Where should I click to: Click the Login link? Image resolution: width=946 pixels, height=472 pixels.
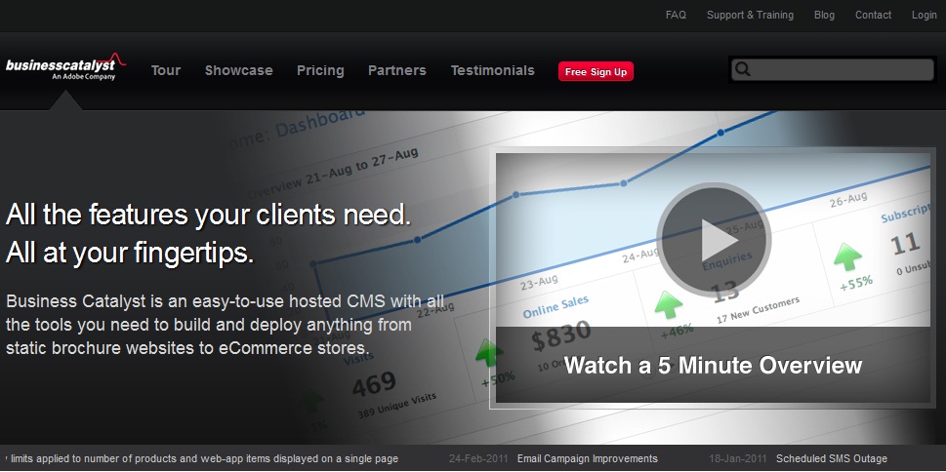tap(924, 15)
